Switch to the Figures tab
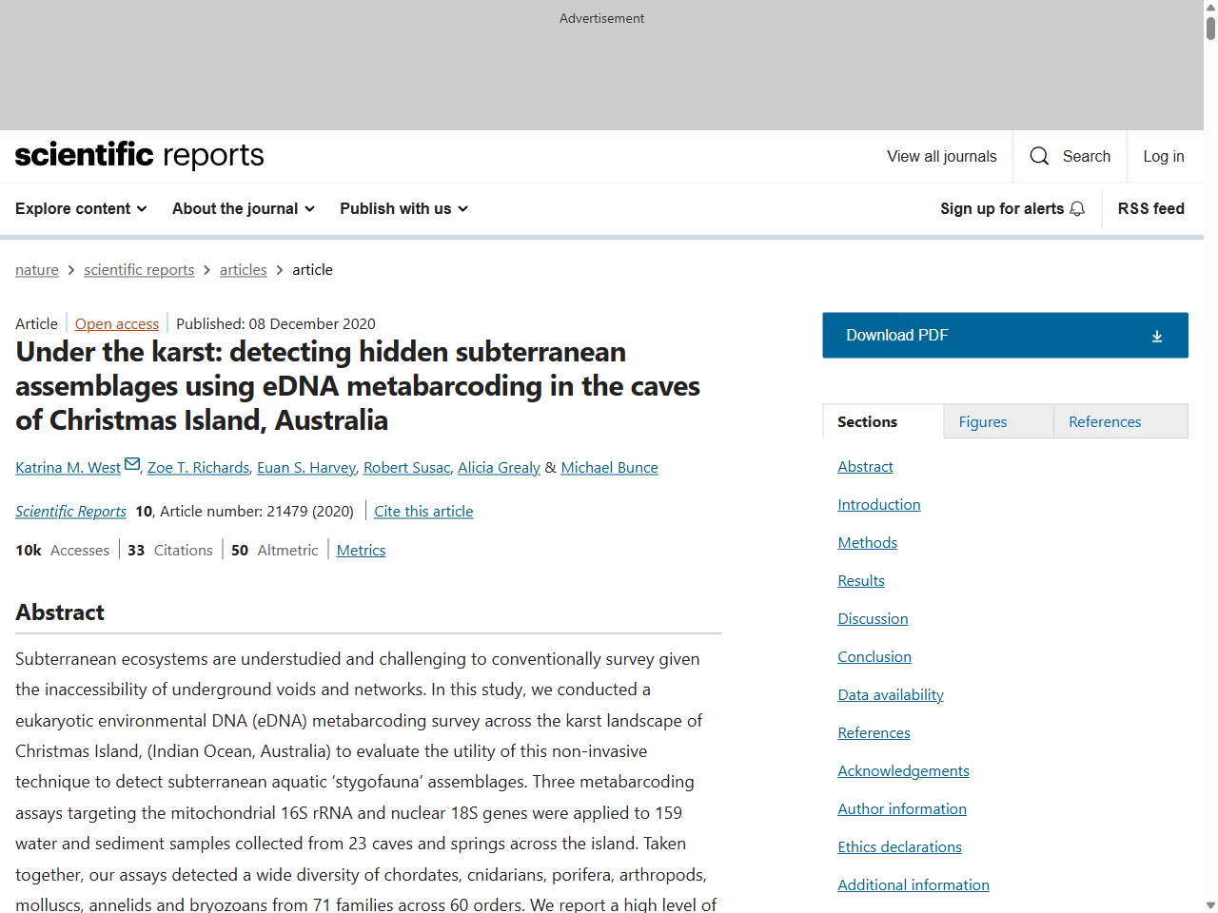 998,421
